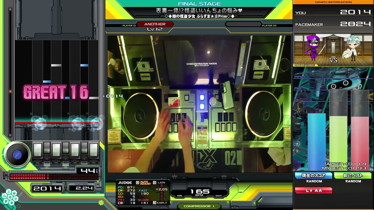Image resolution: width=374 pixels, height=210 pixels.
Task: Click the CONCENTRATION MODE text on video
Action: coord(202,64)
